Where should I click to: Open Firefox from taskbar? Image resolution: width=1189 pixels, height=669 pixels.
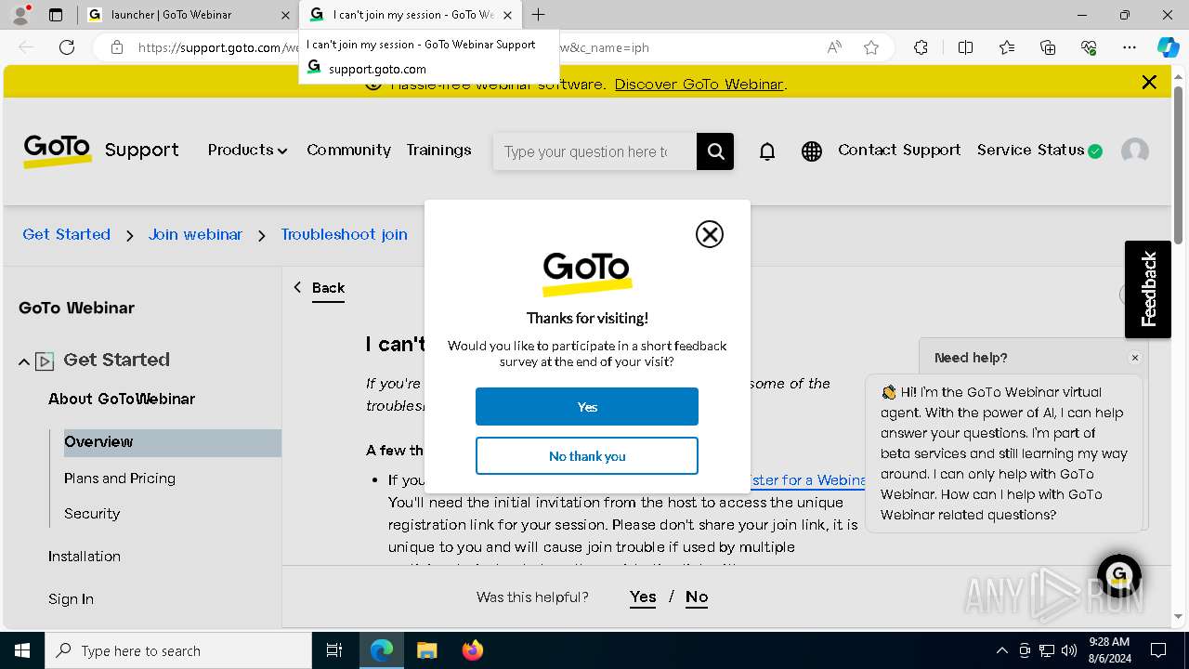tap(473, 650)
